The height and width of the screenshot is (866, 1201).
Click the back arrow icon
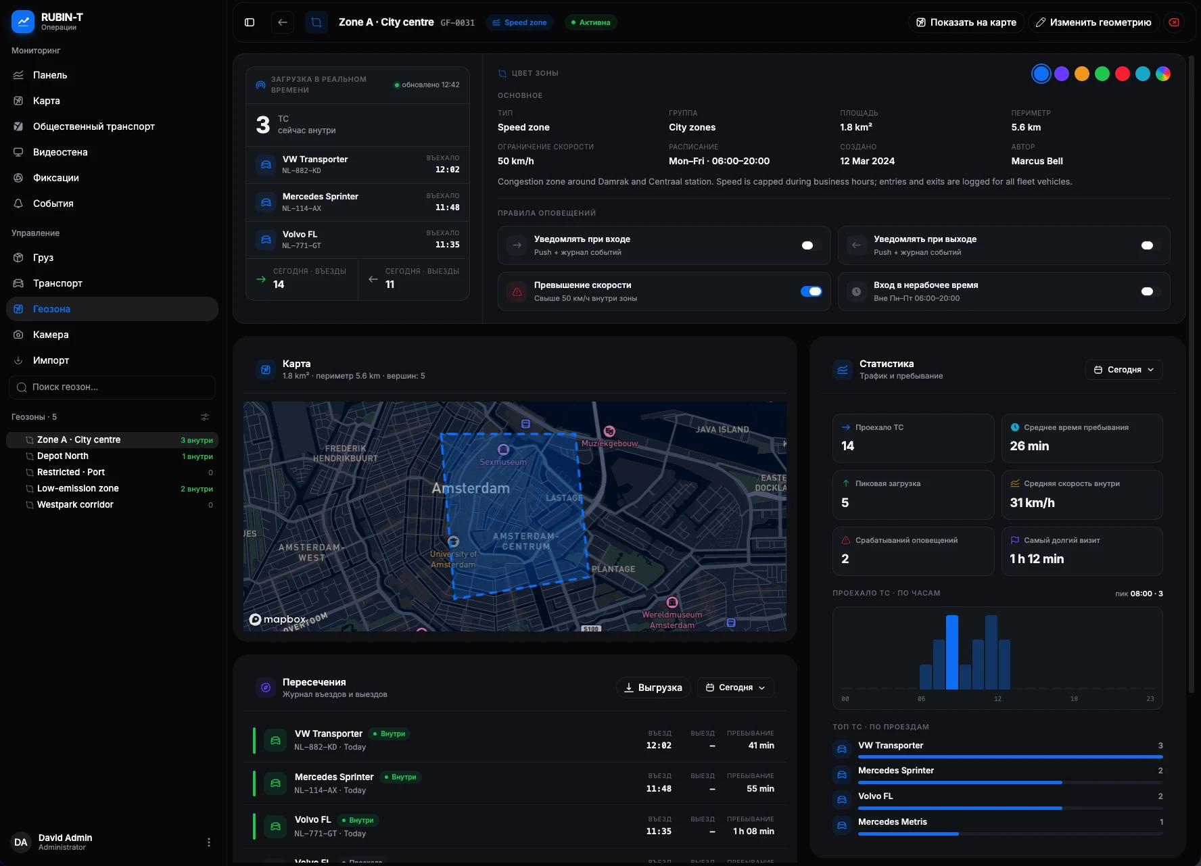283,22
